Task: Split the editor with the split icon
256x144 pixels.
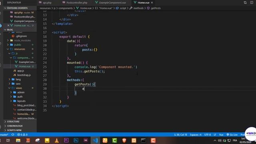Action: (x=252, y=2)
